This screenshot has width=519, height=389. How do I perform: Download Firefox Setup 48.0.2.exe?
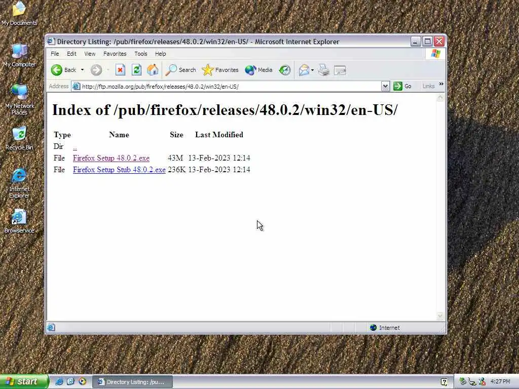point(111,158)
